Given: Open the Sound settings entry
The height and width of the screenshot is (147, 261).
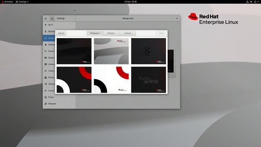Looking at the screenshot, I should click(x=49, y=91).
